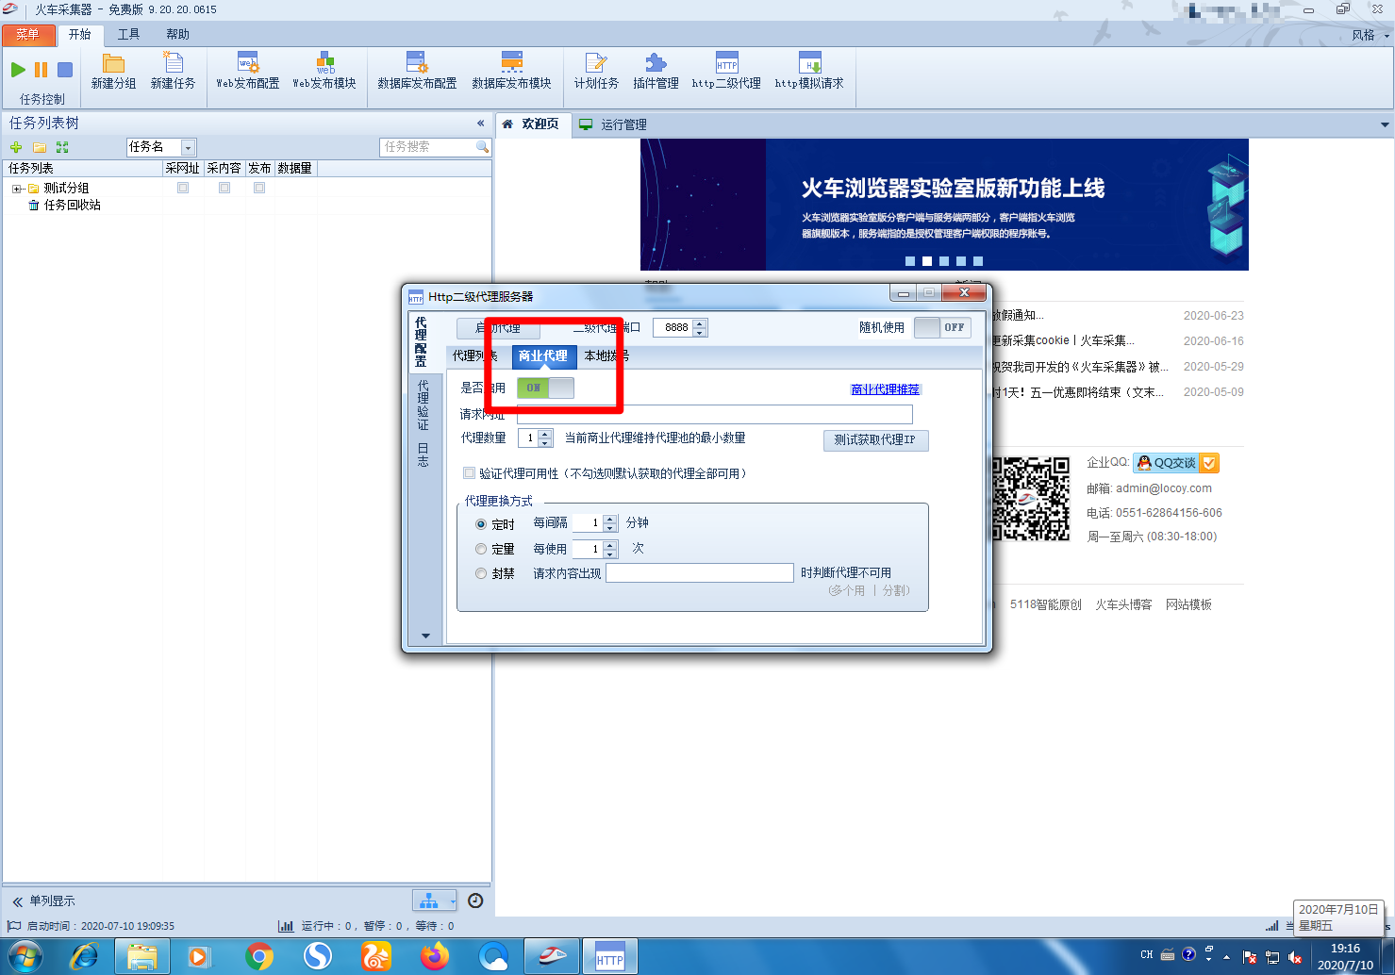Open Google Chrome from the taskbar
Image resolution: width=1395 pixels, height=975 pixels.
[258, 956]
